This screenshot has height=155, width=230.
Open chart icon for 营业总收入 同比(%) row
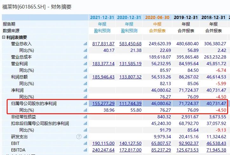pyautogui.click(x=85, y=50)
